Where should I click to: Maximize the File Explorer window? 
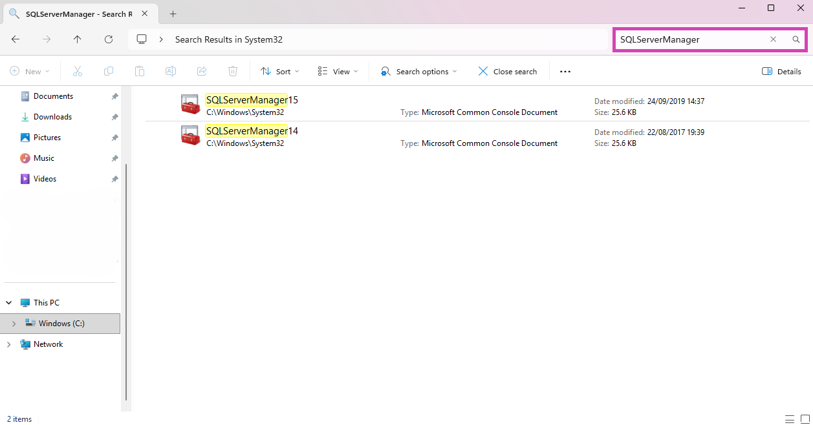771,8
